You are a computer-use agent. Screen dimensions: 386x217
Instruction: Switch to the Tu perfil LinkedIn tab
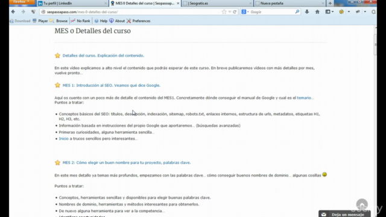pos(72,3)
